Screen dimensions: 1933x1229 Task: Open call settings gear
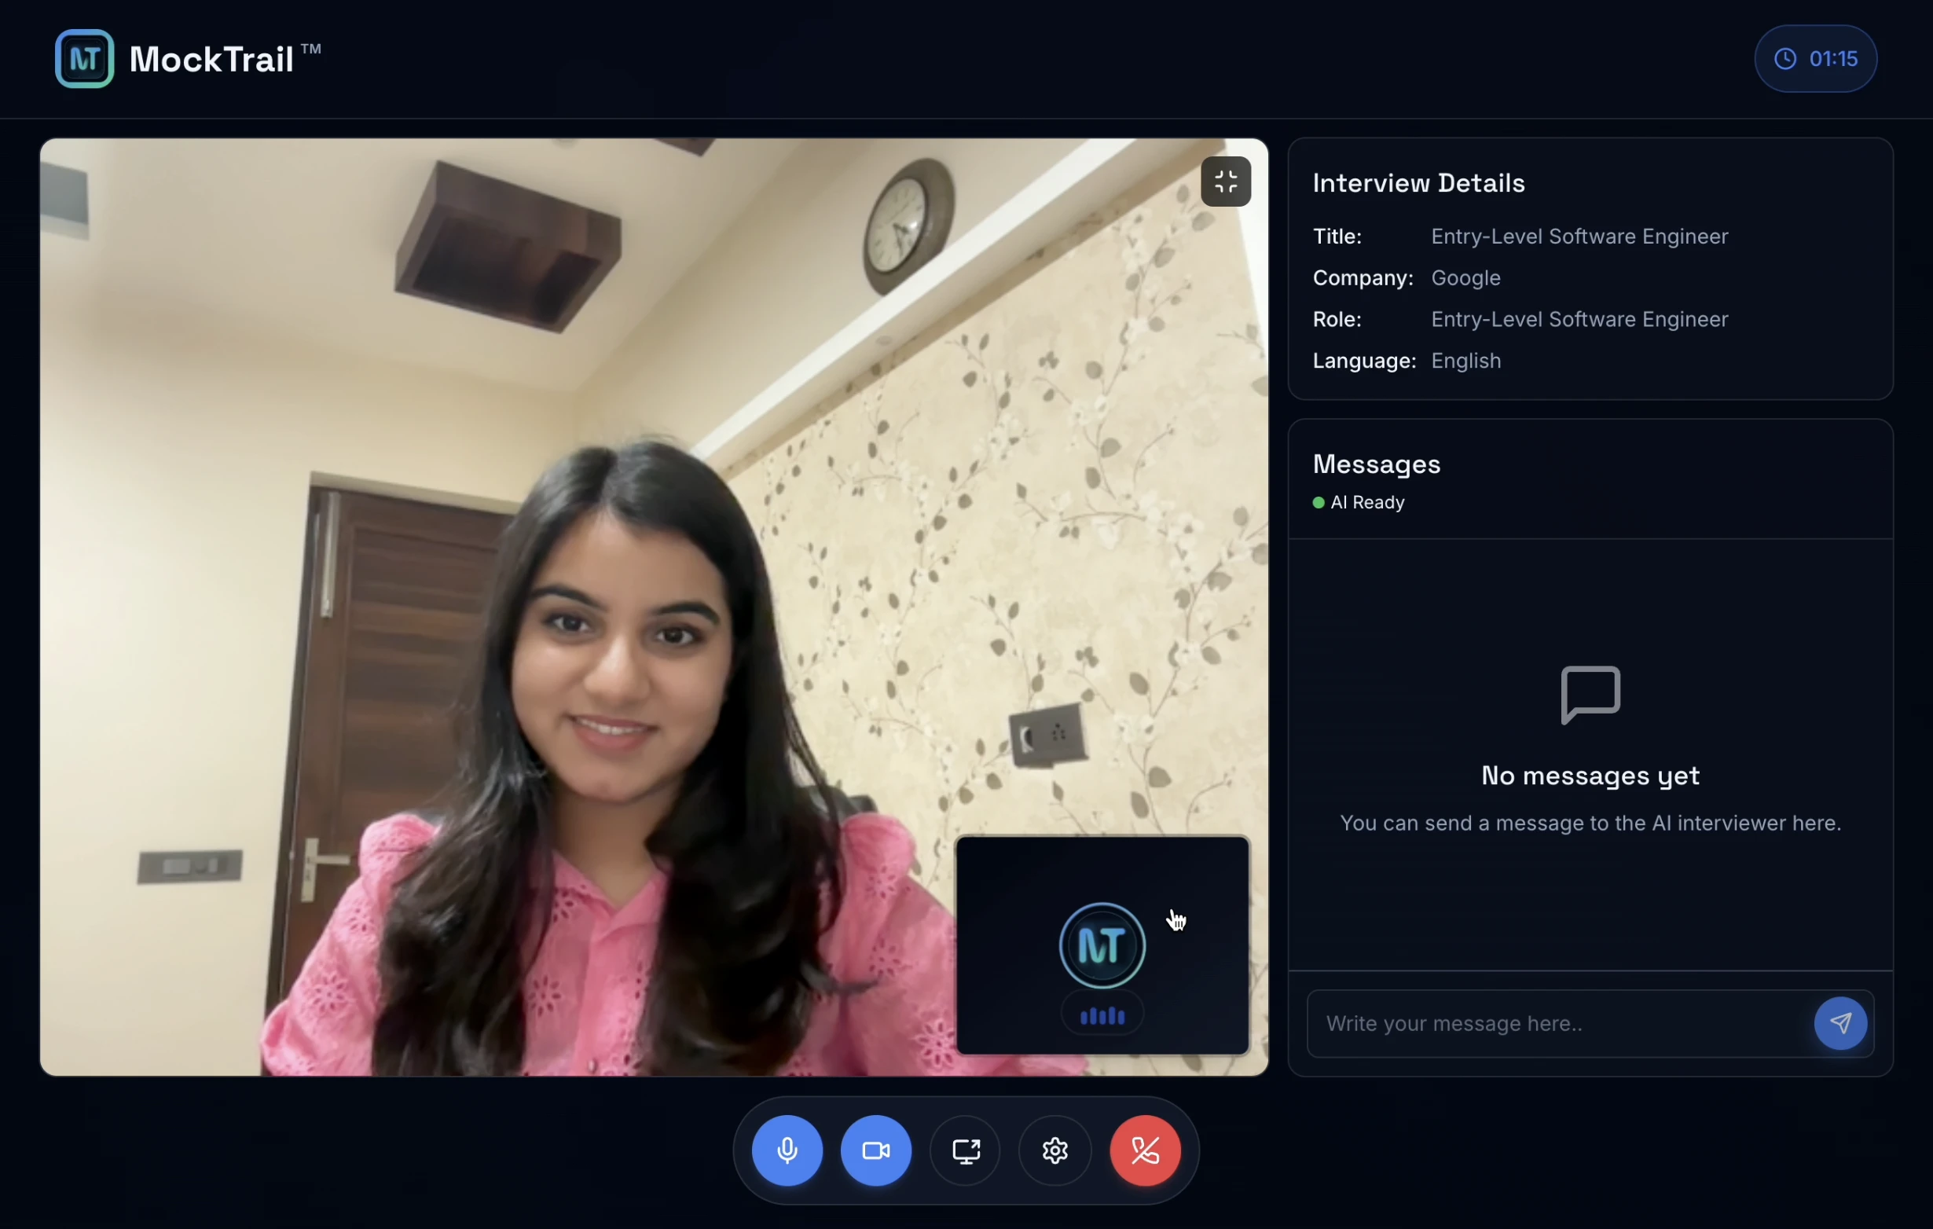[1055, 1150]
